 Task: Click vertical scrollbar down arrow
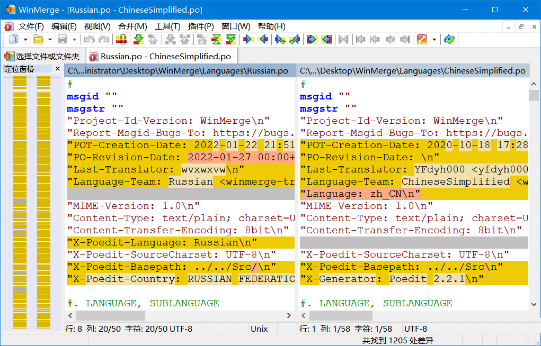pyautogui.click(x=534, y=304)
